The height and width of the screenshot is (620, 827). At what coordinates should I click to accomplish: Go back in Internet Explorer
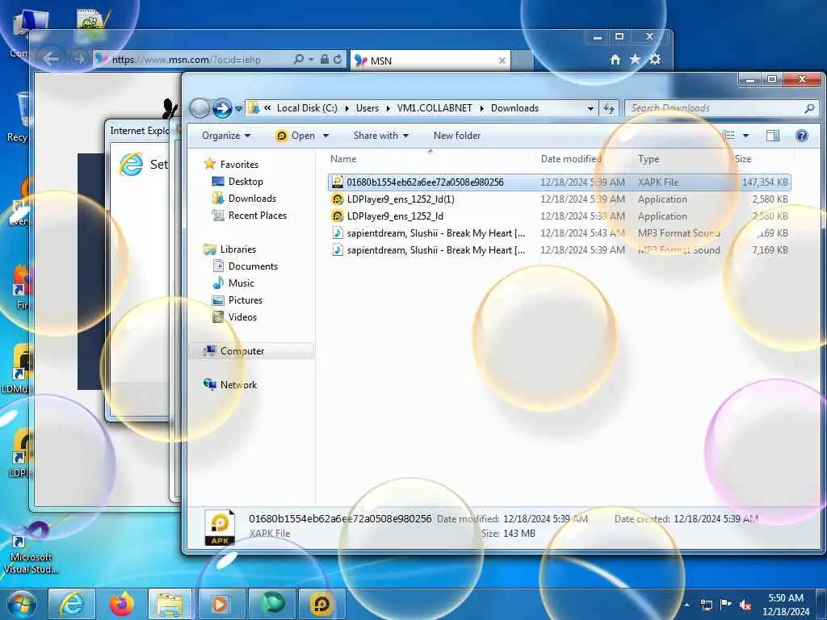(51, 58)
